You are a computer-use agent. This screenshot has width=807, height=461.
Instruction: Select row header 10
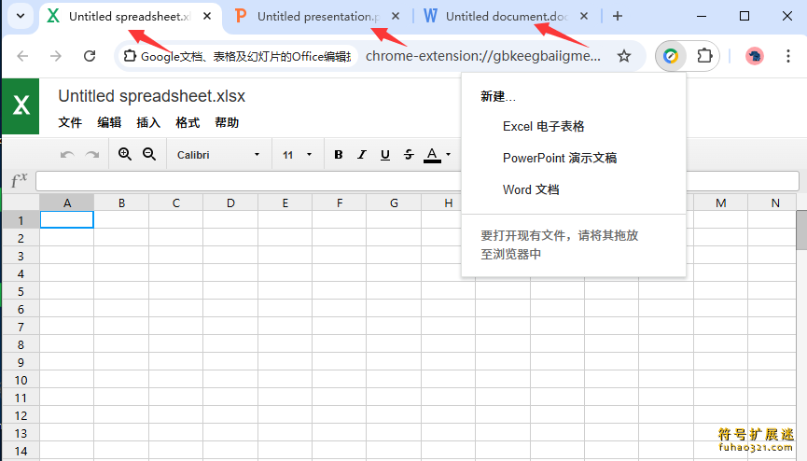tap(21, 380)
